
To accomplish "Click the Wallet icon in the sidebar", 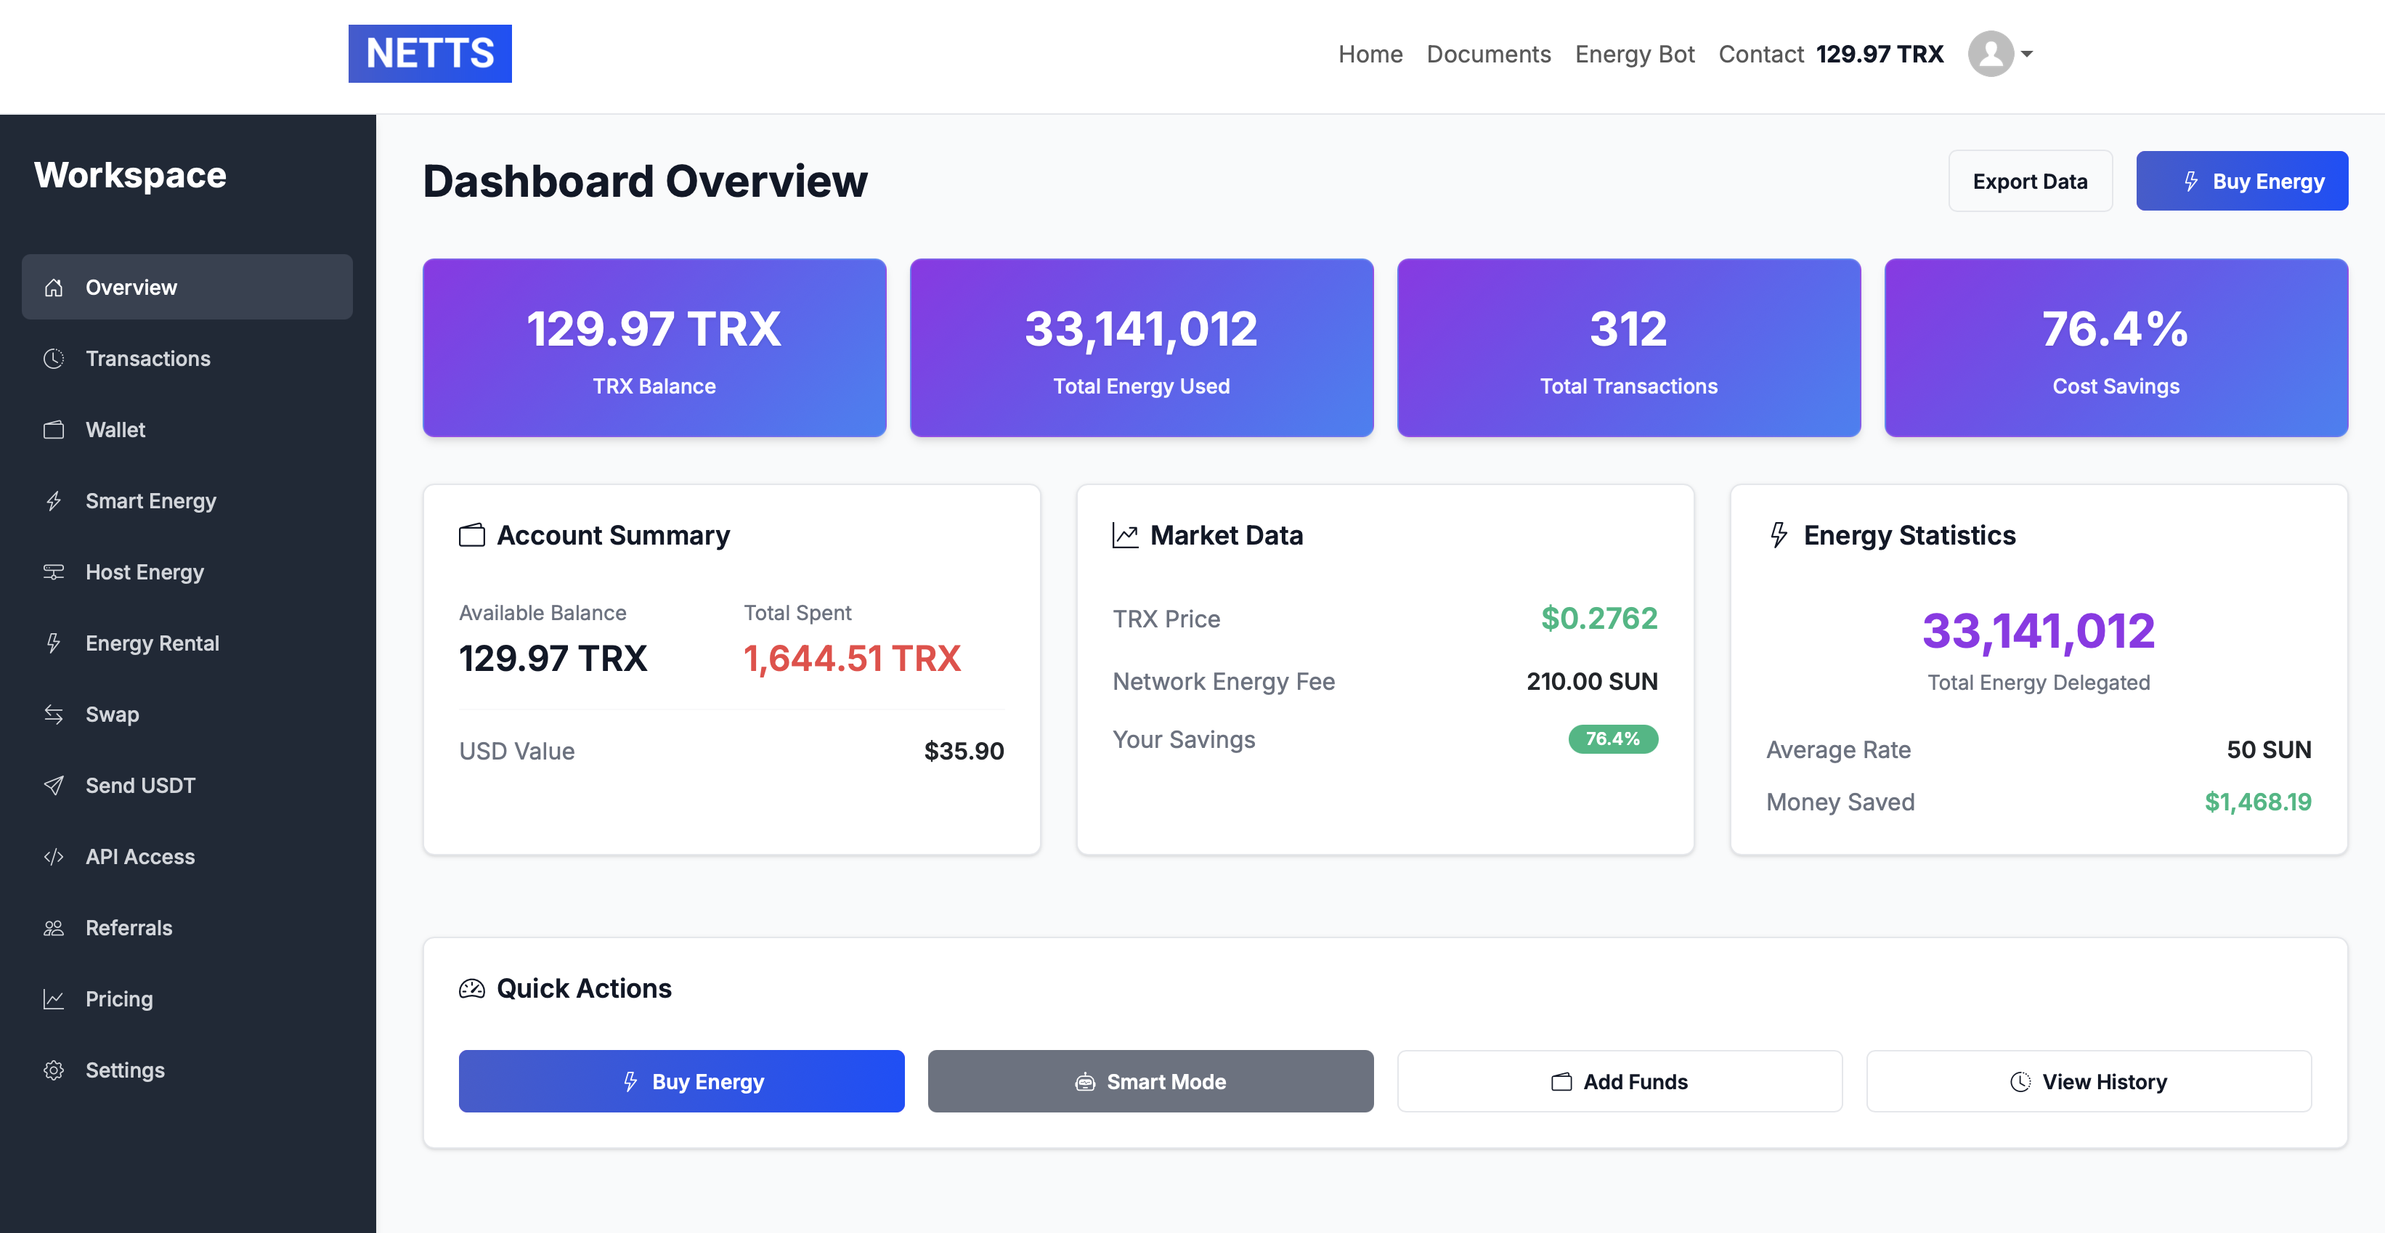I will coord(54,429).
